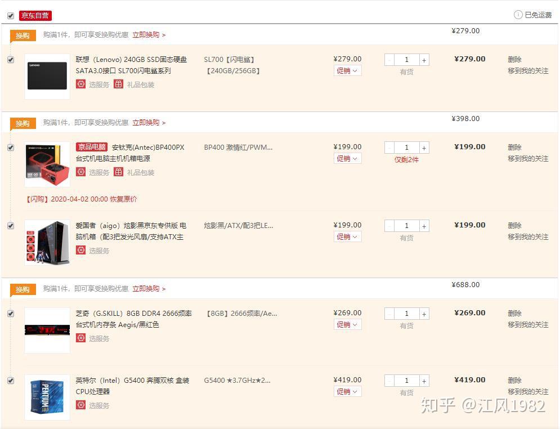Viewport: 560px width, 429px height.
Task: Open 促销 dropdown for aigo case
Action: pos(347,237)
